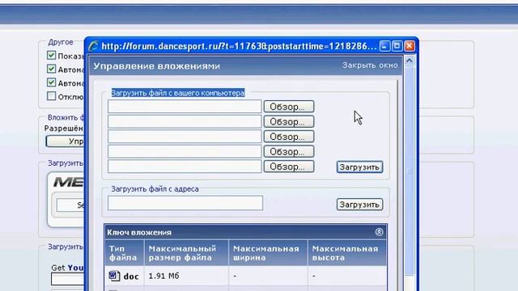Maximize the popup window
The width and height of the screenshot is (518, 291).
click(x=397, y=46)
